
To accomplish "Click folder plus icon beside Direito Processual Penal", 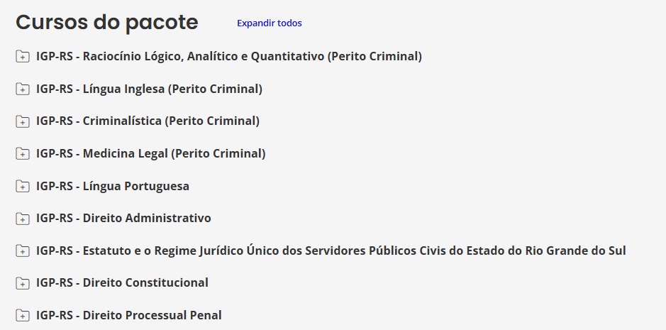I will tap(23, 316).
